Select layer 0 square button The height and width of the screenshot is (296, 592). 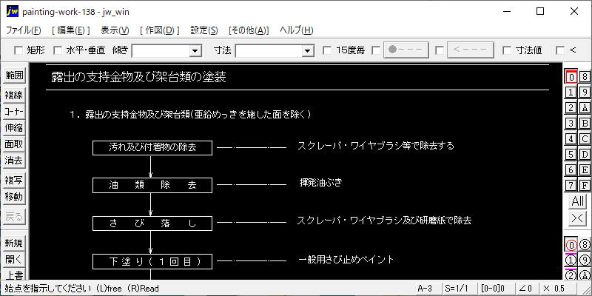[571, 77]
